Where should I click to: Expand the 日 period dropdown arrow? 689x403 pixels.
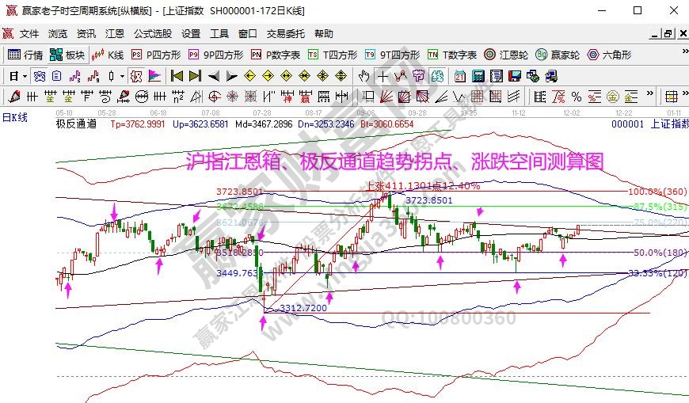(x=25, y=76)
